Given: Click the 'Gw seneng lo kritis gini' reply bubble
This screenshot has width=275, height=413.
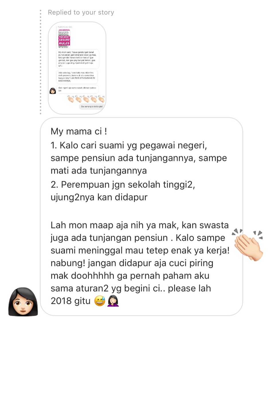Looking at the screenshot, I should (x=92, y=106).
